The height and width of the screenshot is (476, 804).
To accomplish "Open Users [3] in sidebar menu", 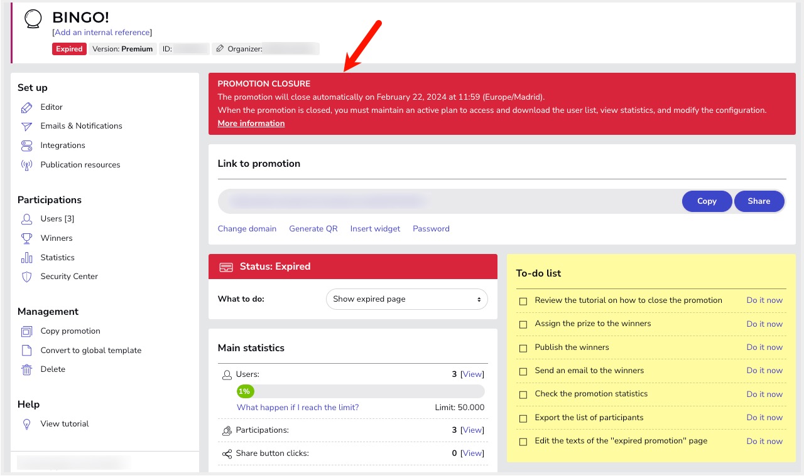I will [57, 219].
